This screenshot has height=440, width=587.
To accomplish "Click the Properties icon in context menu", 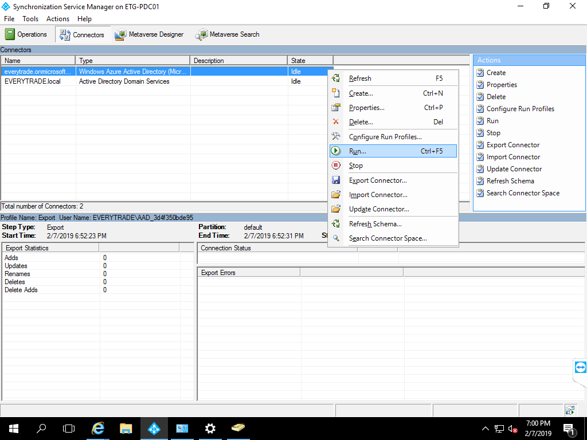I will pos(336,108).
